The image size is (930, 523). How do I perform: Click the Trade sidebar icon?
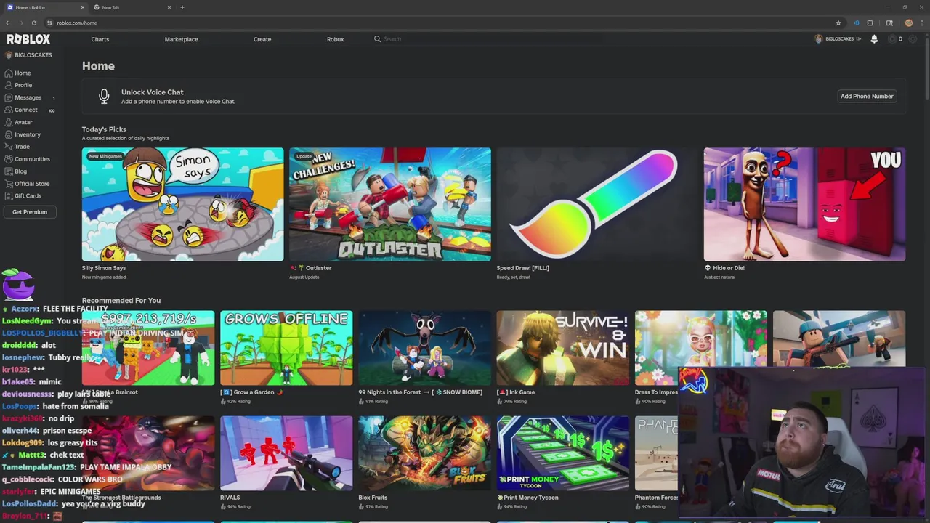(8, 147)
